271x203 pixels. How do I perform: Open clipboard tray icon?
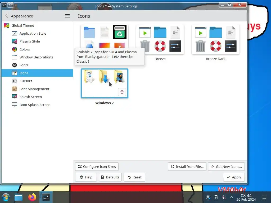pyautogui.click(x=216, y=197)
